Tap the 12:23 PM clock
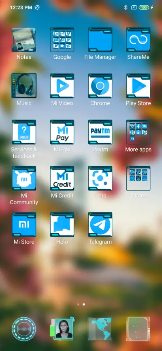 click(x=21, y=7)
